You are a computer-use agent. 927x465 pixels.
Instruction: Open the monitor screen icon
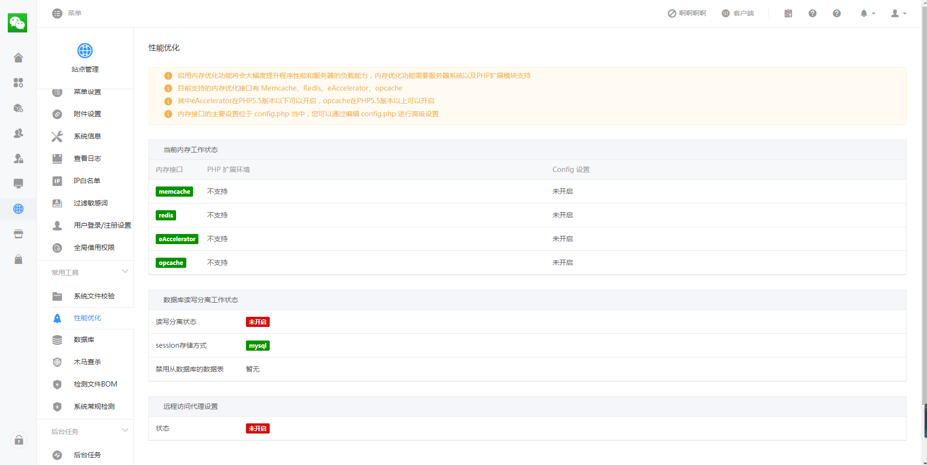point(18,184)
